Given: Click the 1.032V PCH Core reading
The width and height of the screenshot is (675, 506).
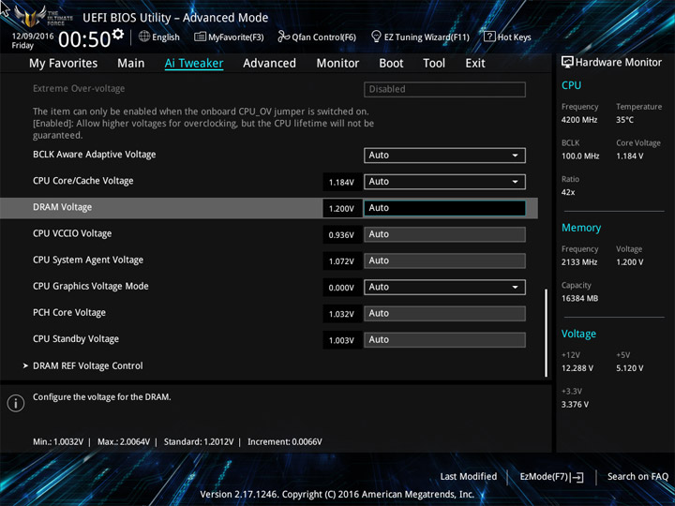Looking at the screenshot, I should pos(341,314).
